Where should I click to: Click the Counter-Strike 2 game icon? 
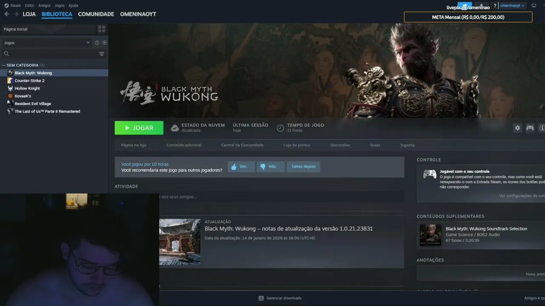10,80
